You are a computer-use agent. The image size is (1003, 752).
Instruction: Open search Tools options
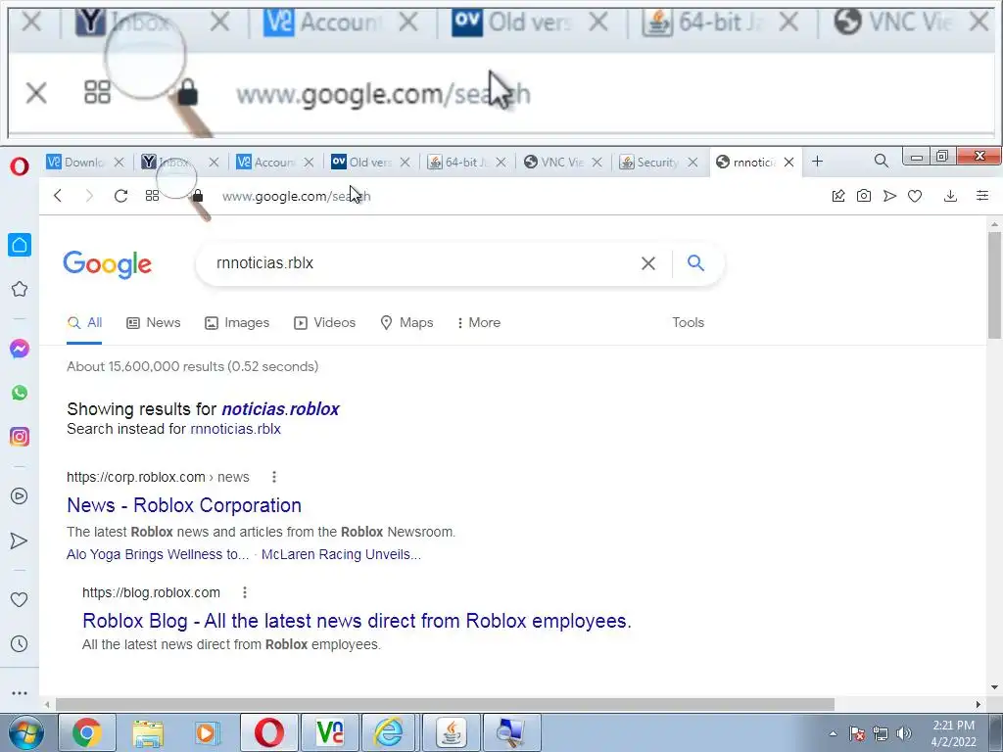tap(689, 323)
